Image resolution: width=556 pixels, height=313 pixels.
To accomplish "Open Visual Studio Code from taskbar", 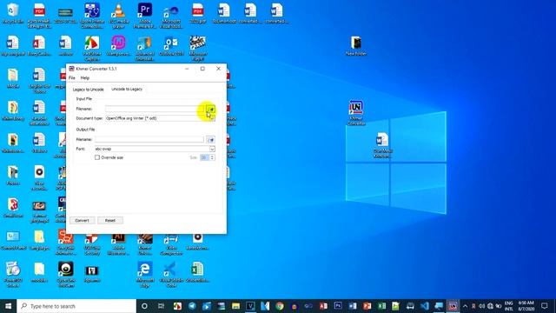I will coord(425,306).
